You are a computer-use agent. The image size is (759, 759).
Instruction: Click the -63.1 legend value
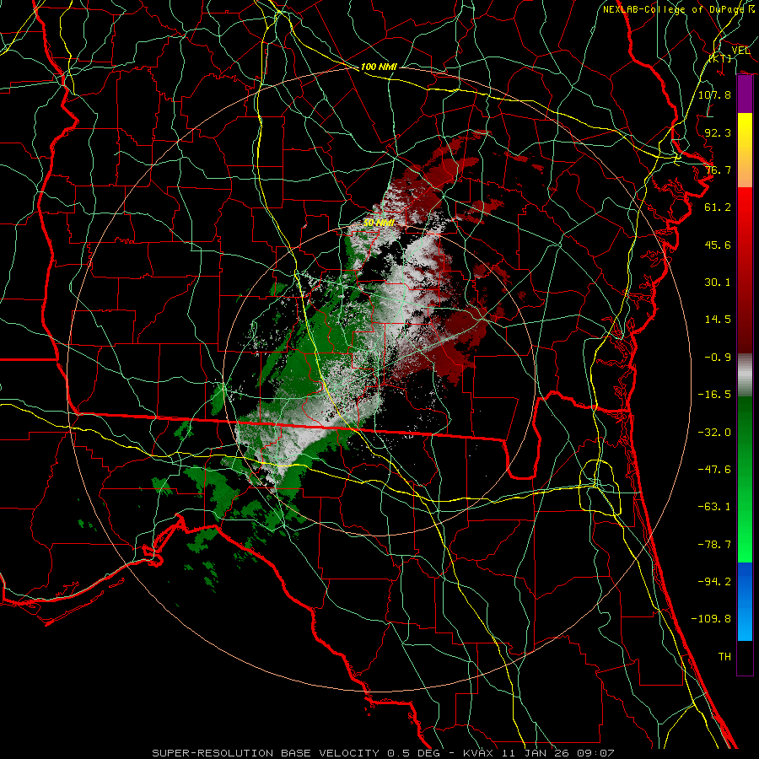coord(714,507)
